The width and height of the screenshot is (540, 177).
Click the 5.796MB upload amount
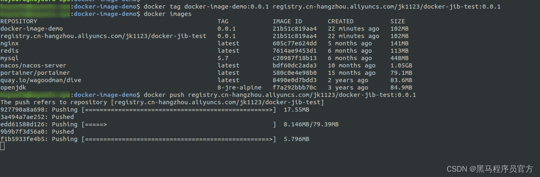pos(296,139)
